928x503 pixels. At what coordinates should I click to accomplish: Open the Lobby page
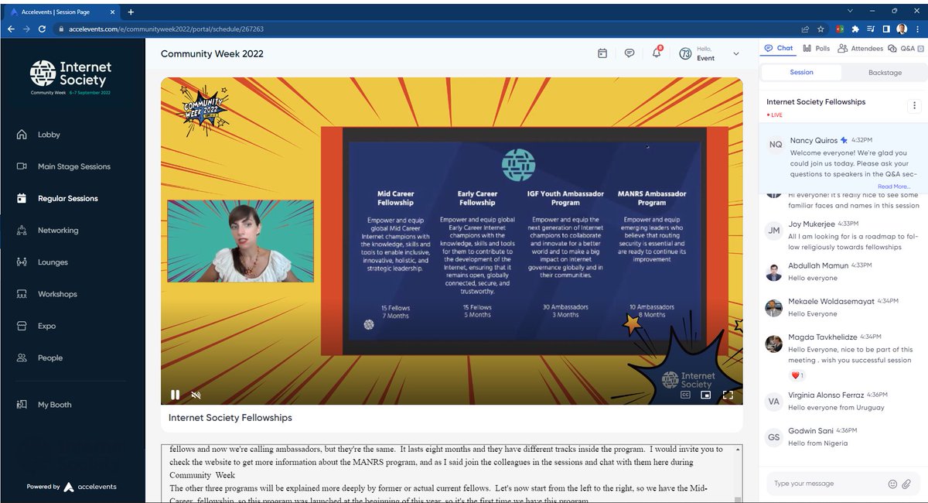[49, 135]
